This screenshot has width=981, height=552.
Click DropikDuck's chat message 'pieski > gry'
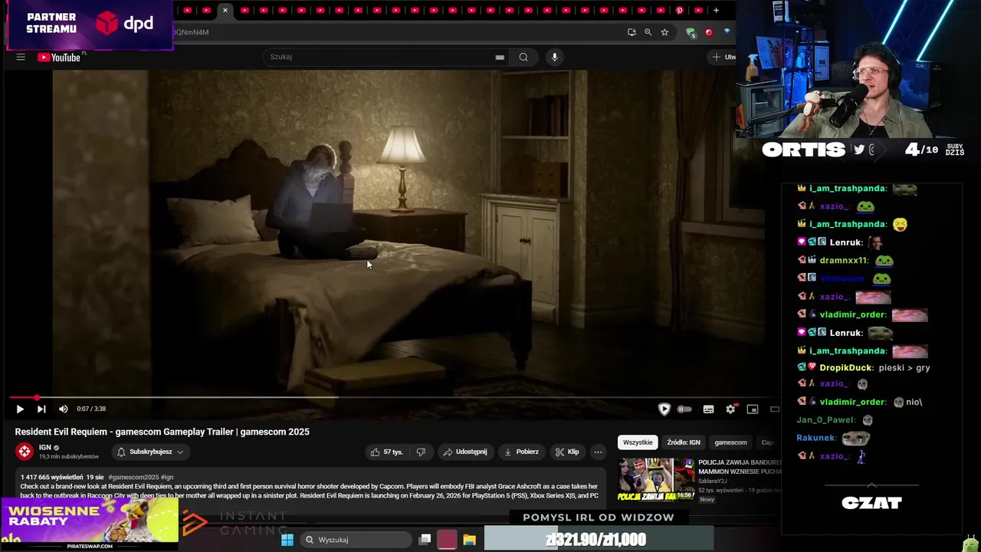[x=904, y=368]
